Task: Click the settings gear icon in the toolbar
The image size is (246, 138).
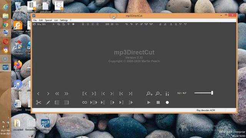Action: coord(73,24)
